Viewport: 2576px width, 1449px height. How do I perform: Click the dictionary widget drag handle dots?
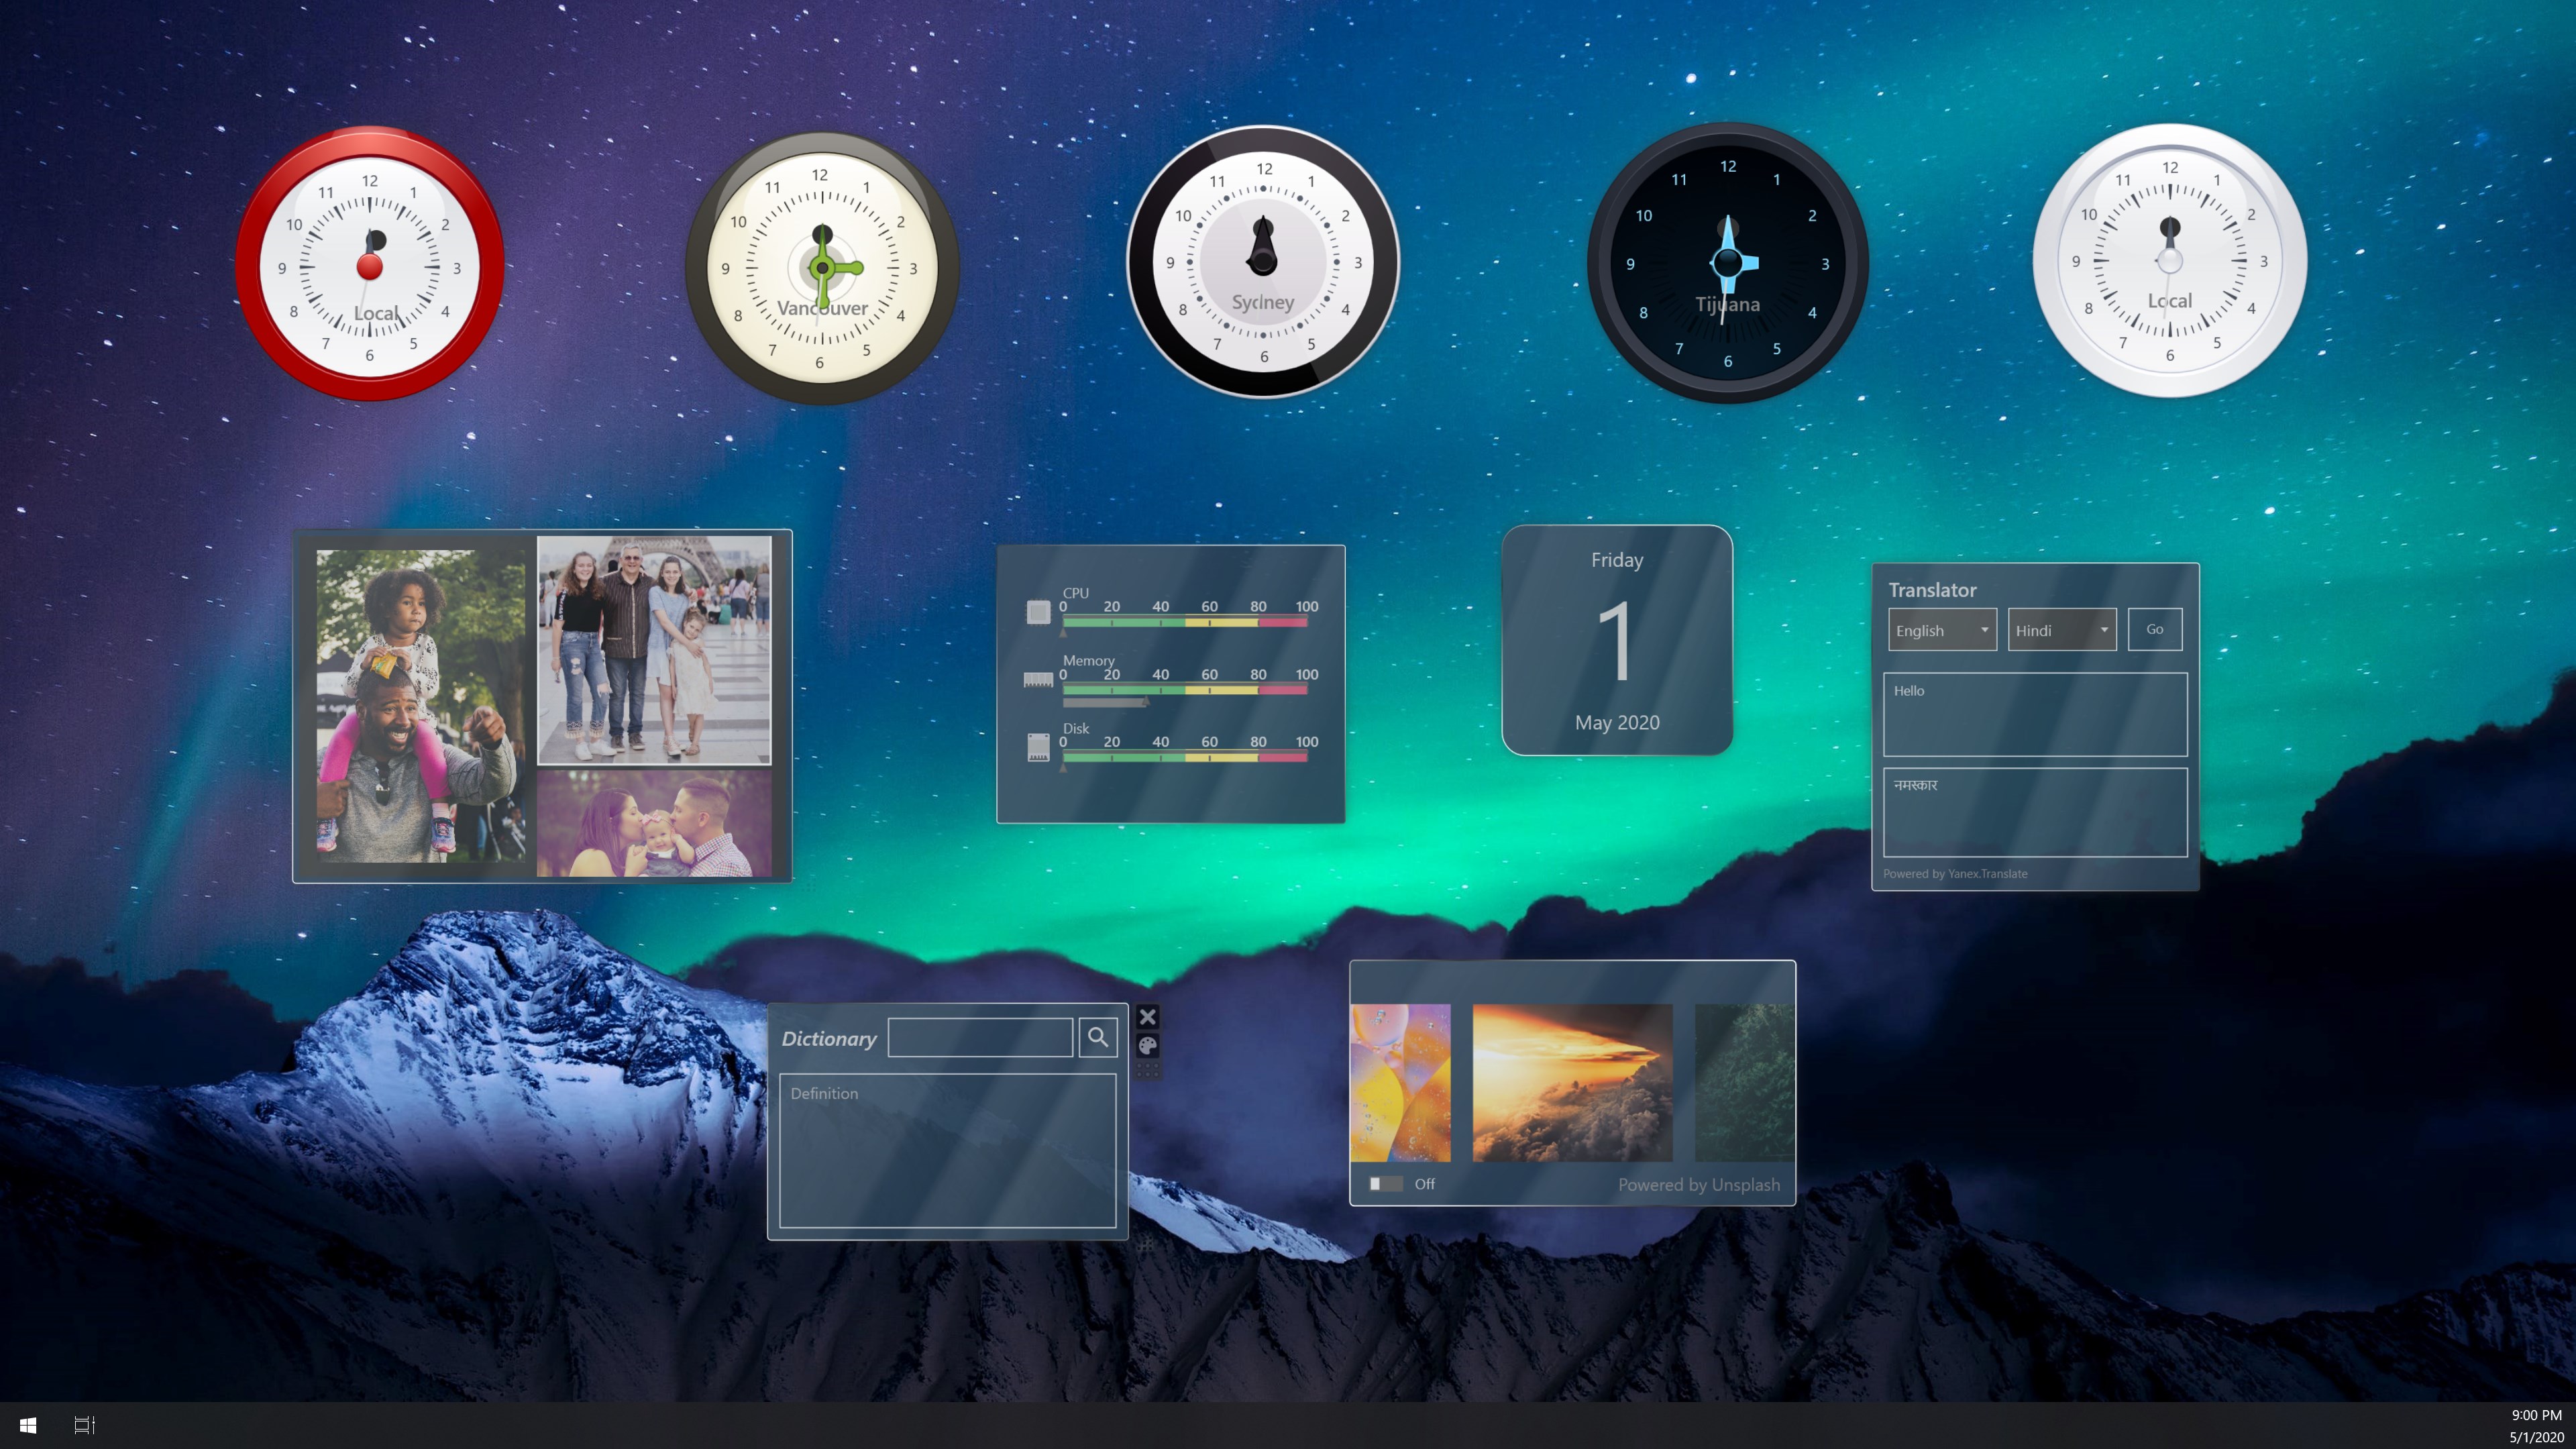[1147, 1071]
